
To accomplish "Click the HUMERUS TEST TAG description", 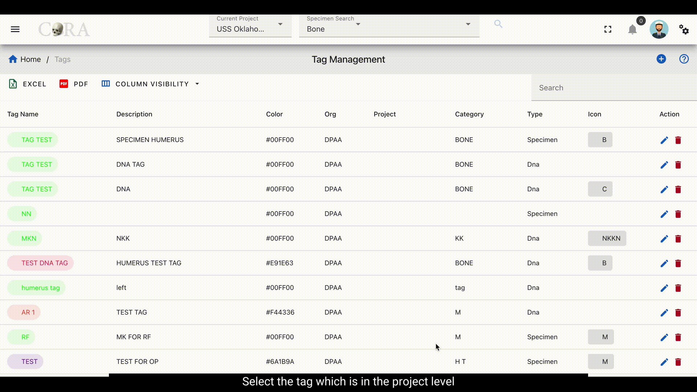I will [x=149, y=263].
